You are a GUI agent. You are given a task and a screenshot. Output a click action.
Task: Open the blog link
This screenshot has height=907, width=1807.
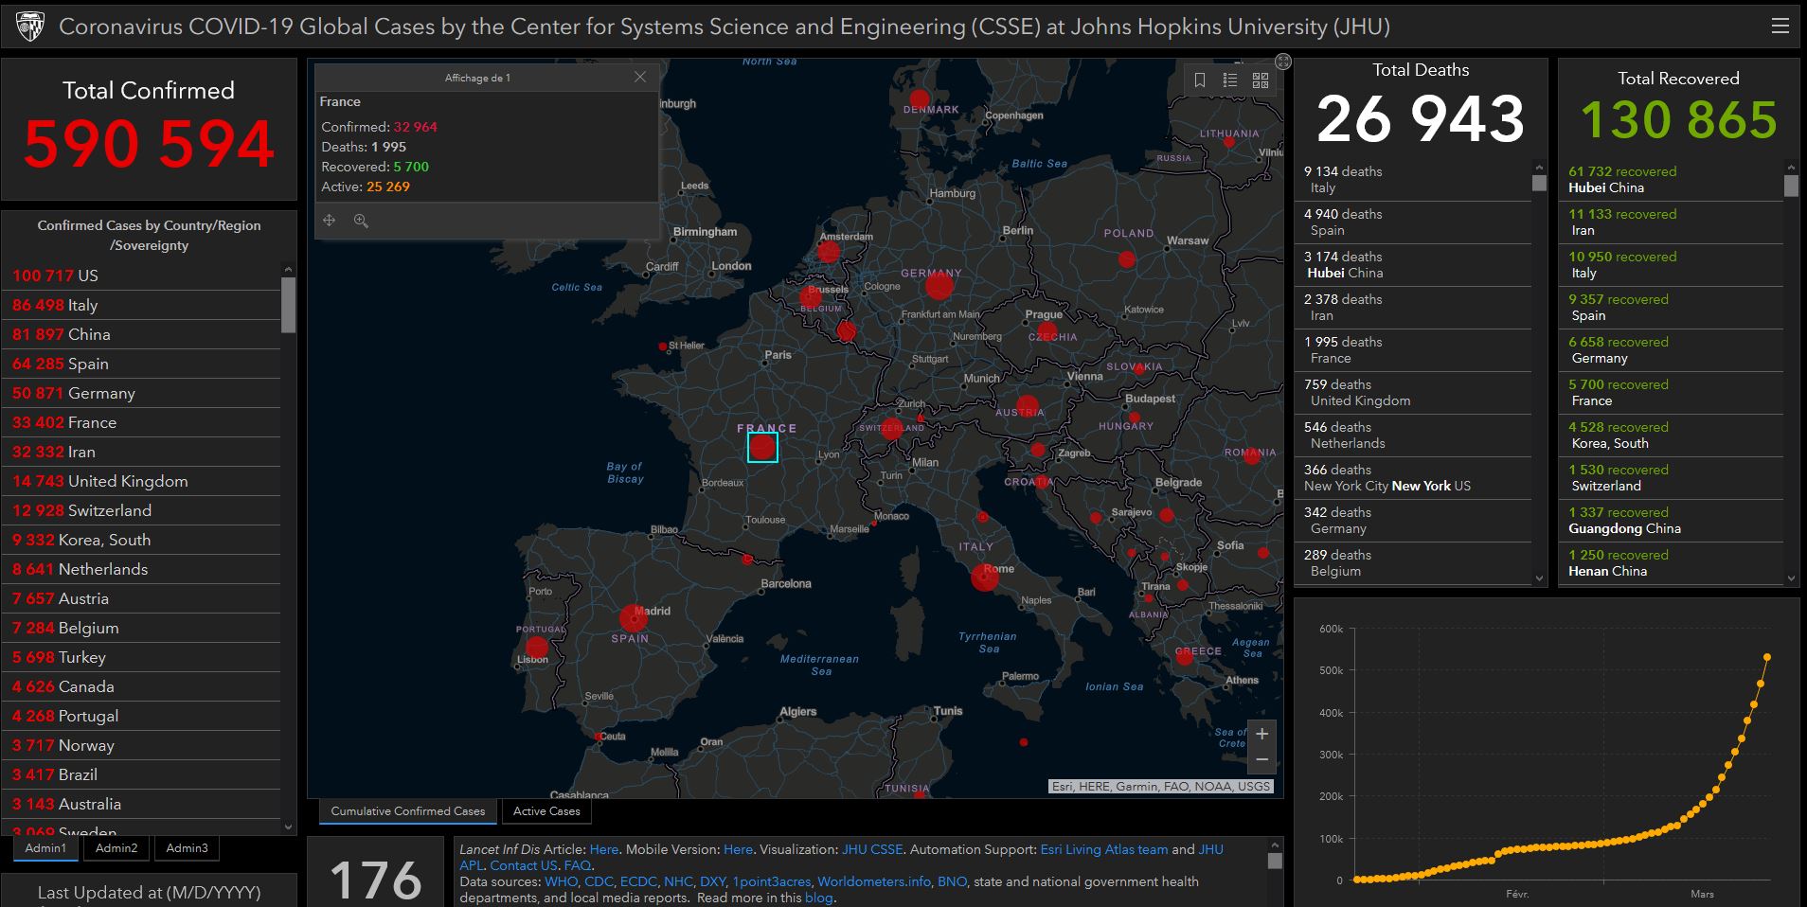[x=818, y=898]
